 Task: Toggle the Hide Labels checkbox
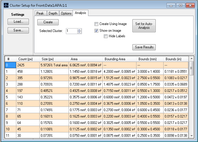click(106, 36)
